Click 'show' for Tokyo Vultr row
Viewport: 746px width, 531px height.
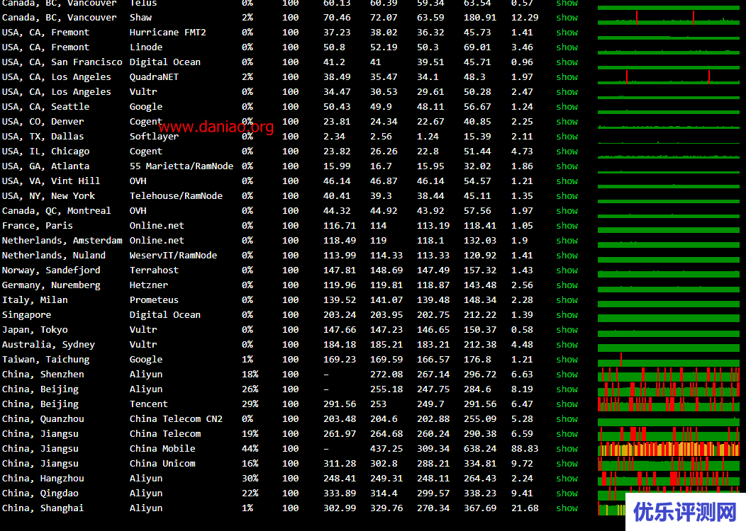point(567,330)
